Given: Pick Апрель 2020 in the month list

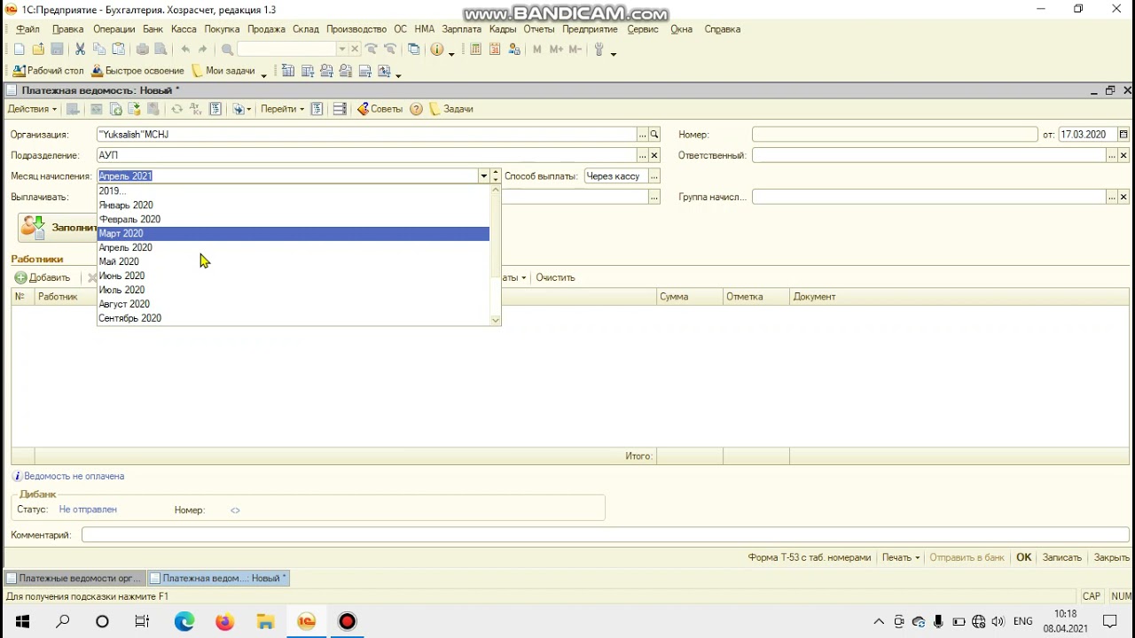Looking at the screenshot, I should 294,247.
